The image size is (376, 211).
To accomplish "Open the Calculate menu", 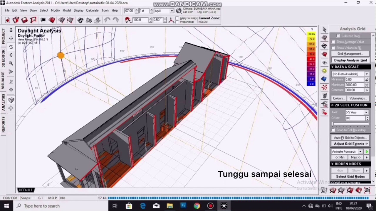I will click(92, 11).
